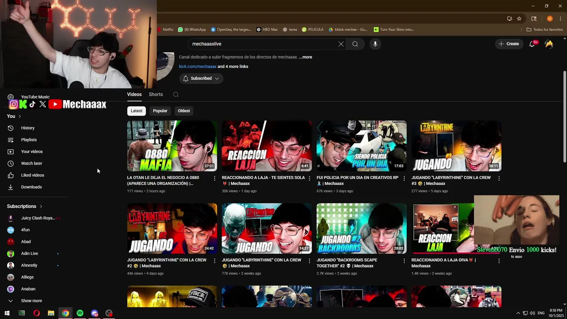Search within channel using magnifier icon
This screenshot has width=567, height=319.
pos(176,94)
